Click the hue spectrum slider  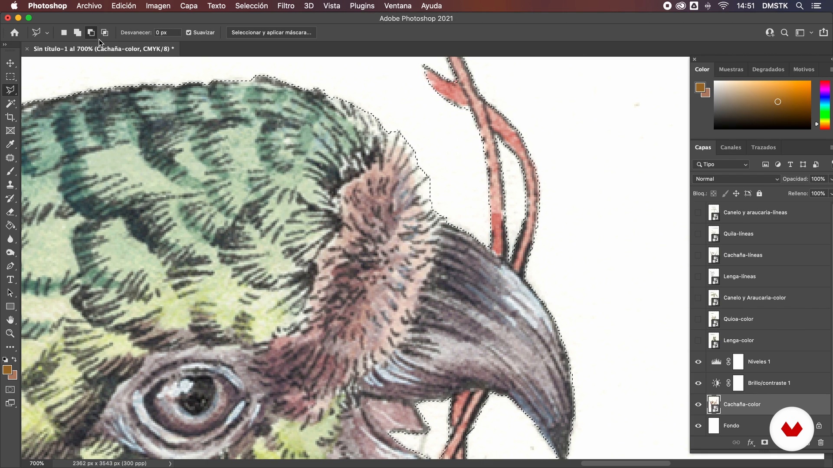tap(824, 105)
